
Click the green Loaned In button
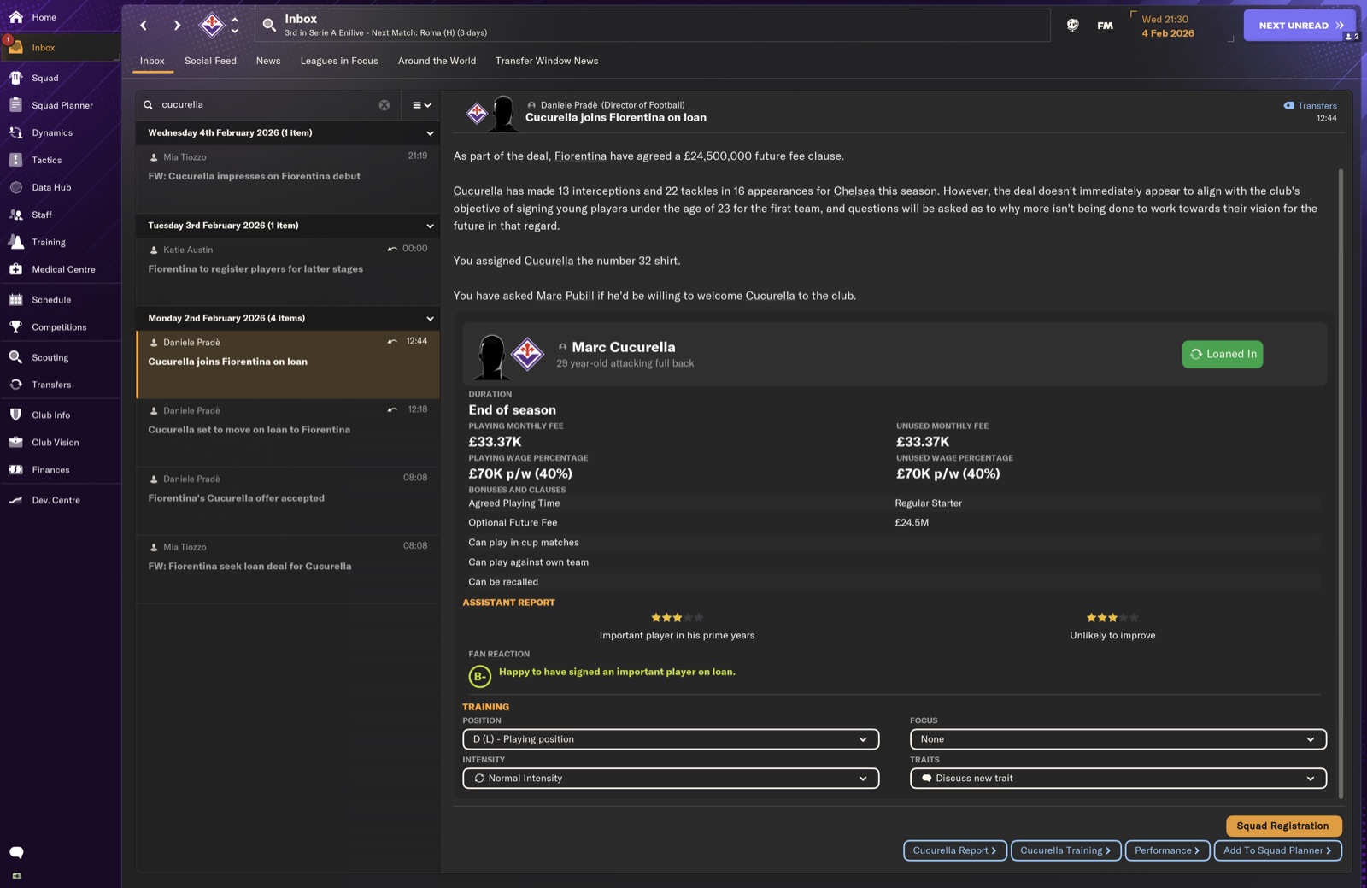1223,354
